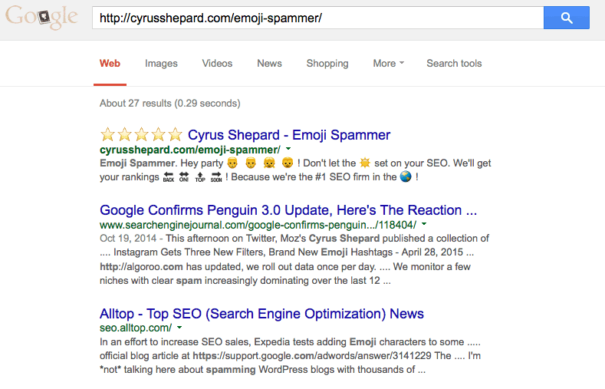Screen dimensions: 605x389
Task: Click the sun emoji in first snippet
Action: [365, 163]
